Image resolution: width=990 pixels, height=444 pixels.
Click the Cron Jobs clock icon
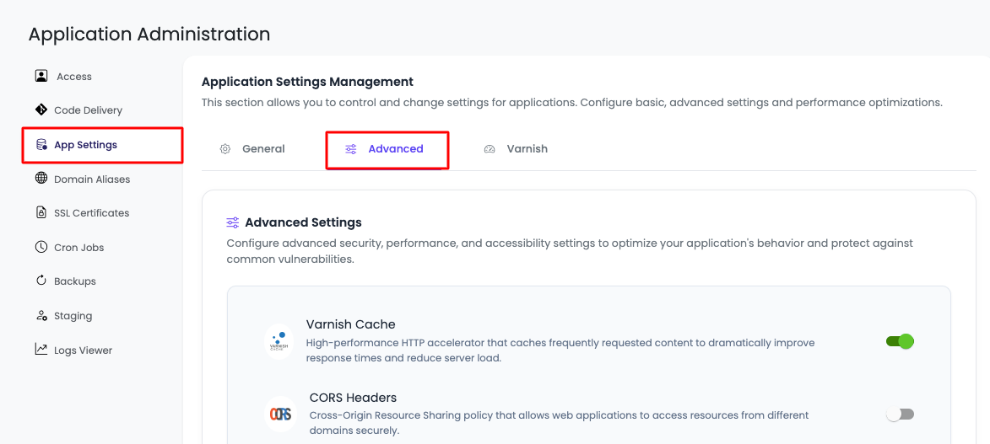click(41, 247)
